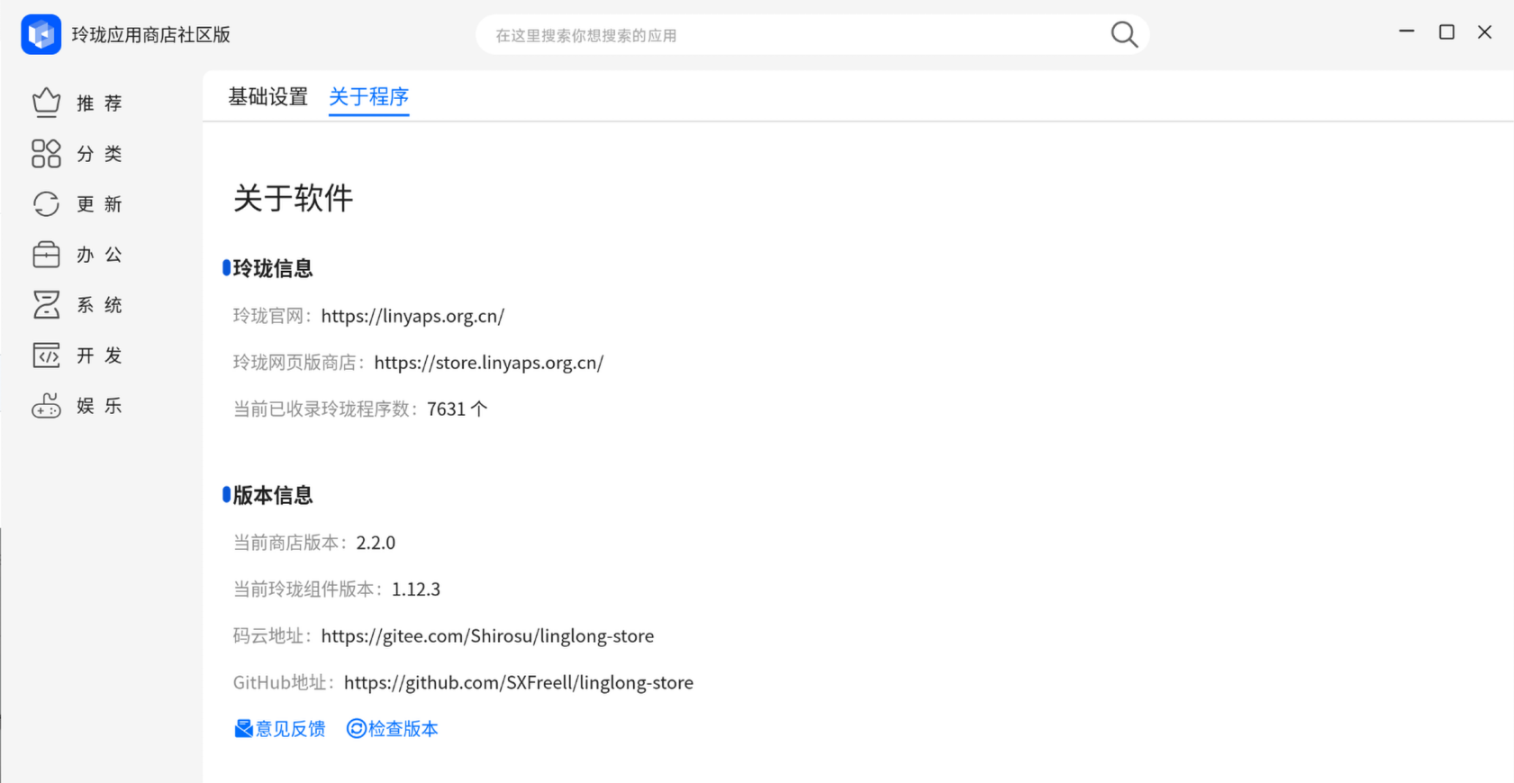Open the linyaps.org.cn official site link

tap(412, 316)
